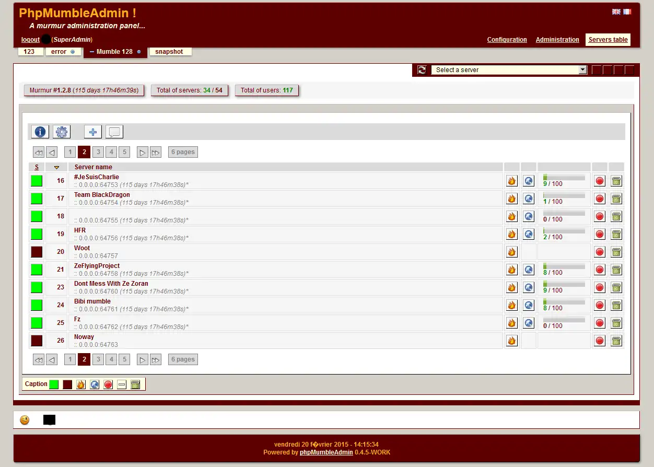This screenshot has width=654, height=467.
Task: Click the sort arrow in ID column header
Action: [x=56, y=167]
